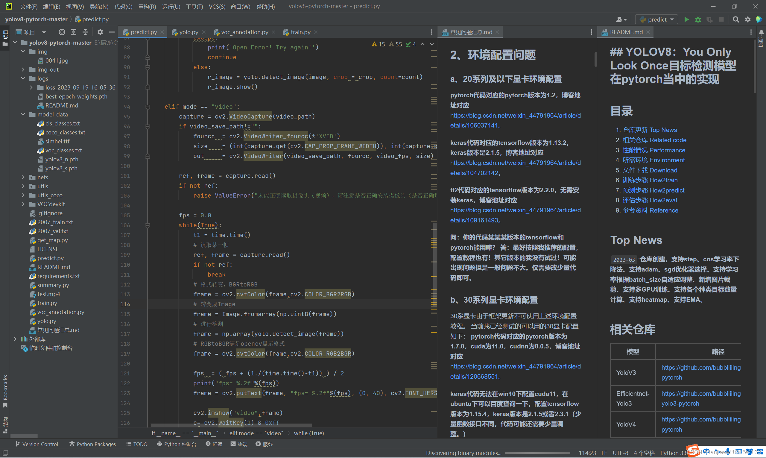This screenshot has width=766, height=458.
Task: Open Search Everywhere magnifier
Action: point(736,19)
